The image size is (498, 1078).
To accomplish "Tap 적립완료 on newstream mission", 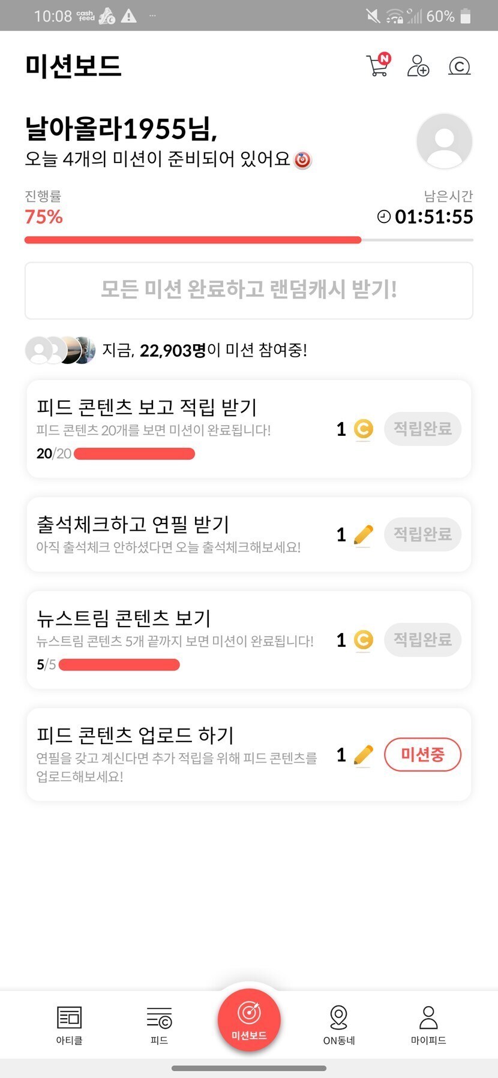I will click(x=422, y=640).
